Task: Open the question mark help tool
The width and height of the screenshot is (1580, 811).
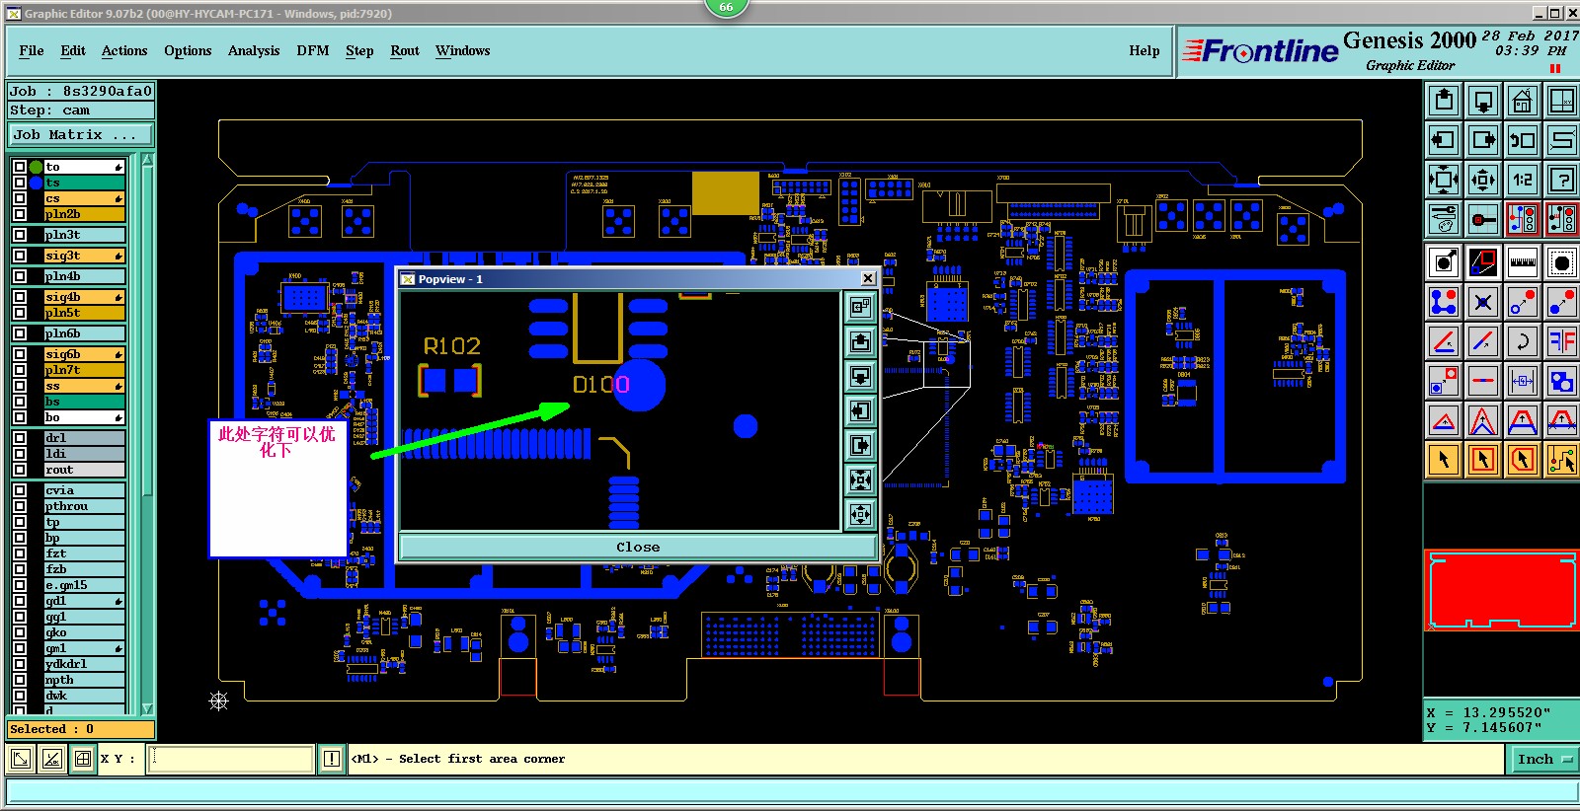Action: pyautogui.click(x=1561, y=180)
